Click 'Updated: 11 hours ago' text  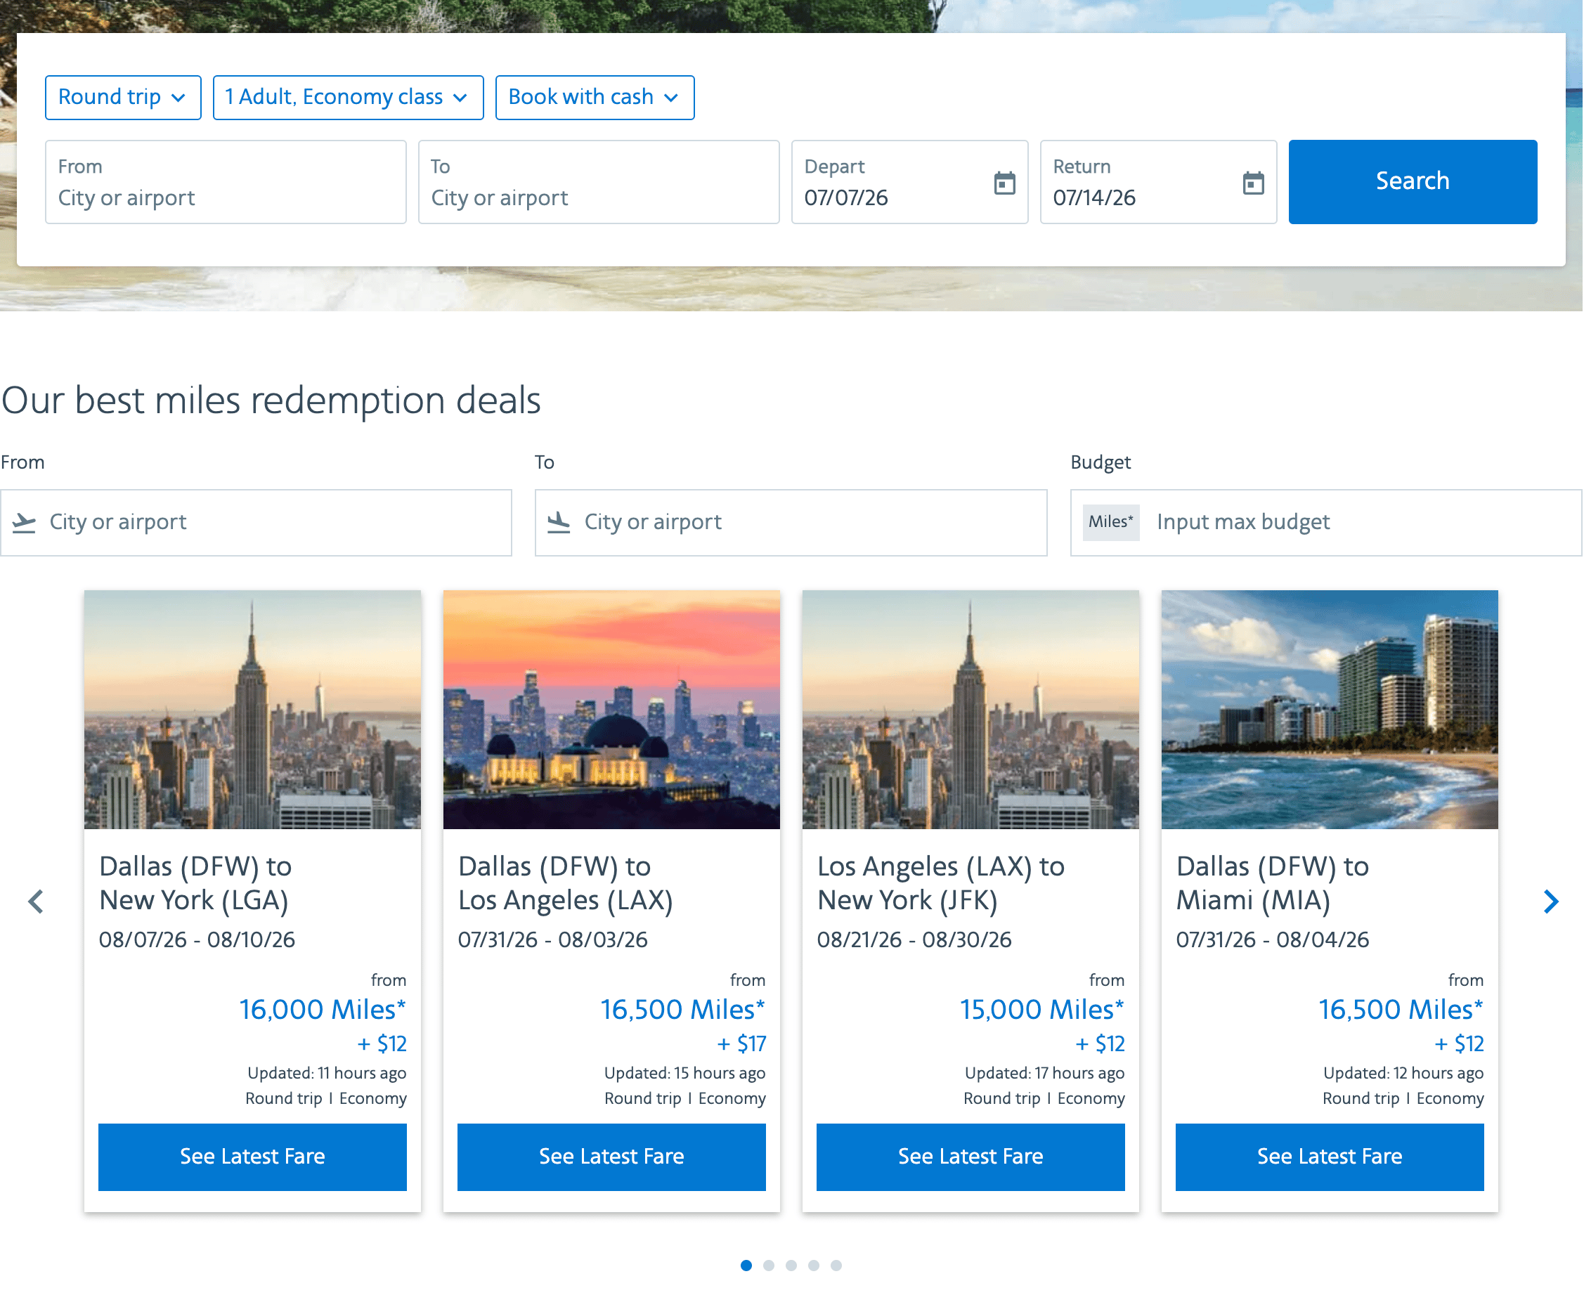coord(327,1074)
